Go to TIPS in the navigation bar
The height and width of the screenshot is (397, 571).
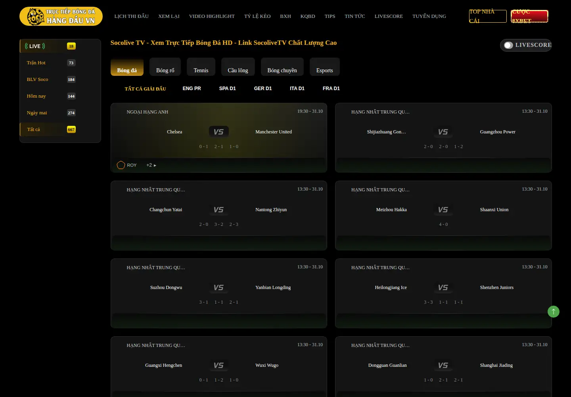coord(330,16)
